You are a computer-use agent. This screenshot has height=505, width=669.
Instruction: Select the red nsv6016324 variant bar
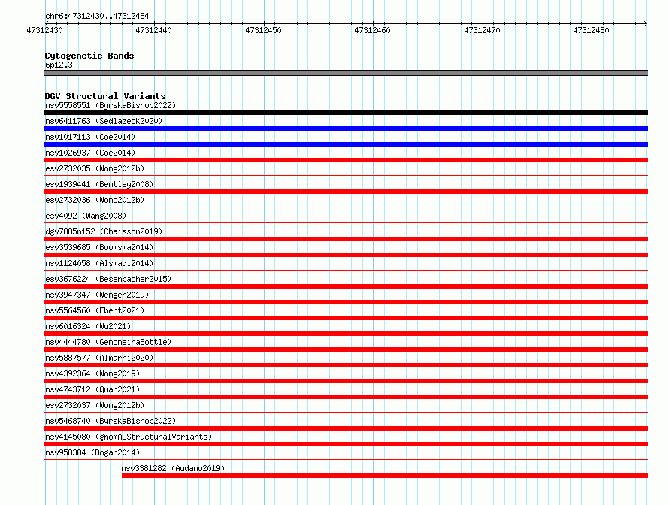click(x=346, y=334)
